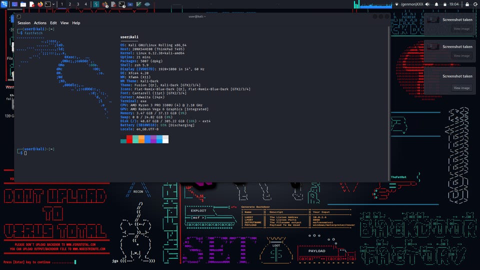The image size is (480, 270).
Task: Open the network connection tray icon
Action: (x=396, y=4)
